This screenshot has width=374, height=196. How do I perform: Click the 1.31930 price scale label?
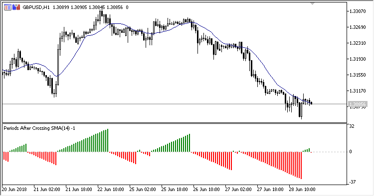[358, 59]
